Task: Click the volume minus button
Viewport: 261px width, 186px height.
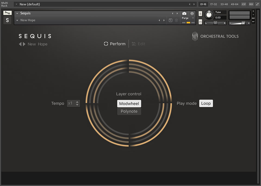Action: pos(230,23)
